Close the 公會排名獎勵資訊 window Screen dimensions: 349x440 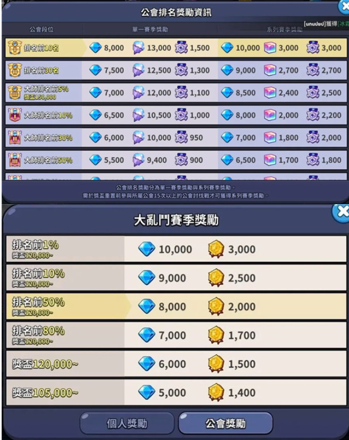[x=344, y=7]
